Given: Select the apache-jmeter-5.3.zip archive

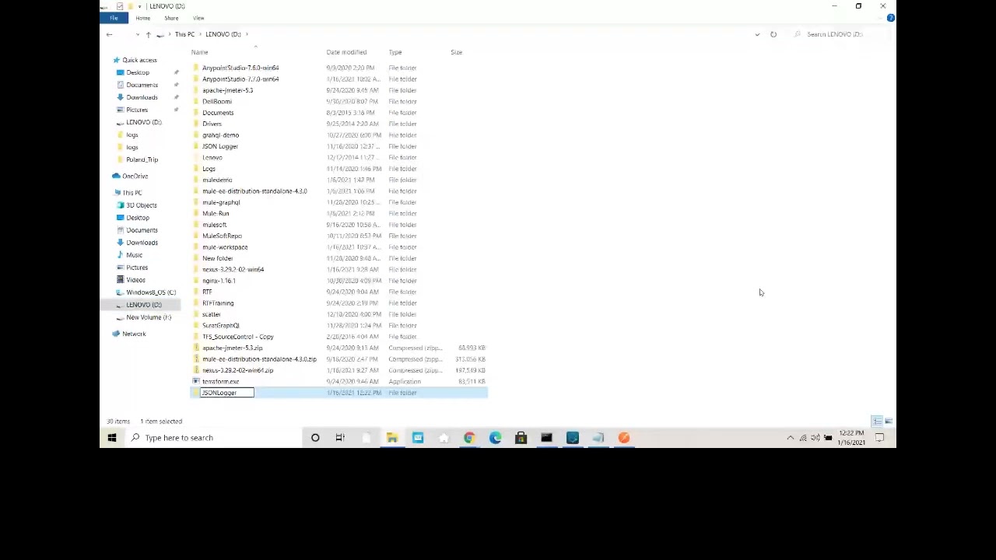Looking at the screenshot, I should 233,348.
